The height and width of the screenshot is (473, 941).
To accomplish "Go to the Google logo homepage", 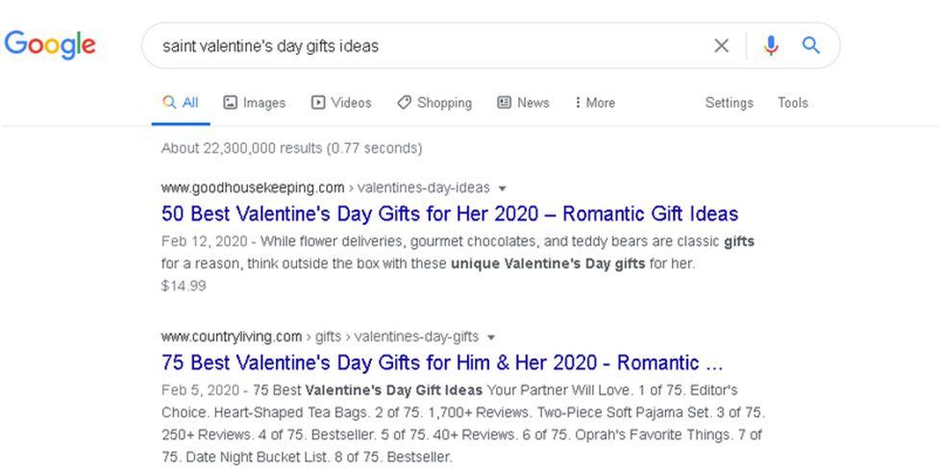I will click(50, 44).
